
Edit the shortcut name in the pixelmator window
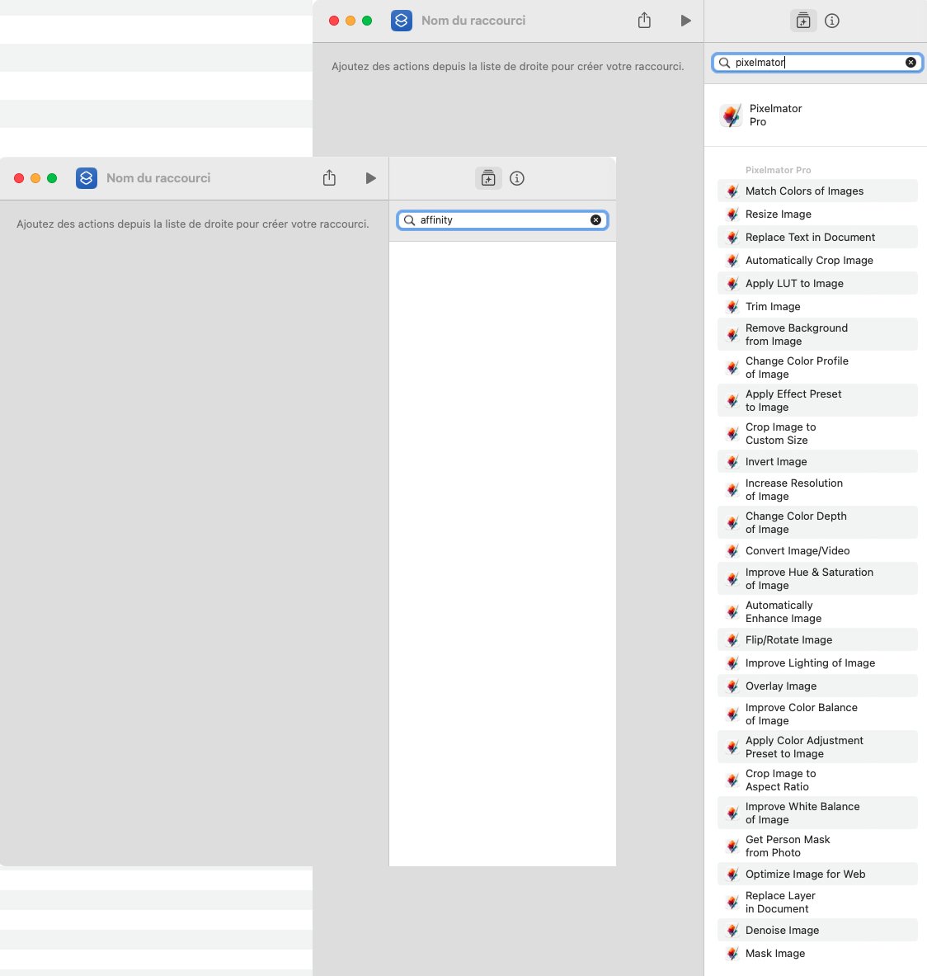[x=473, y=21]
